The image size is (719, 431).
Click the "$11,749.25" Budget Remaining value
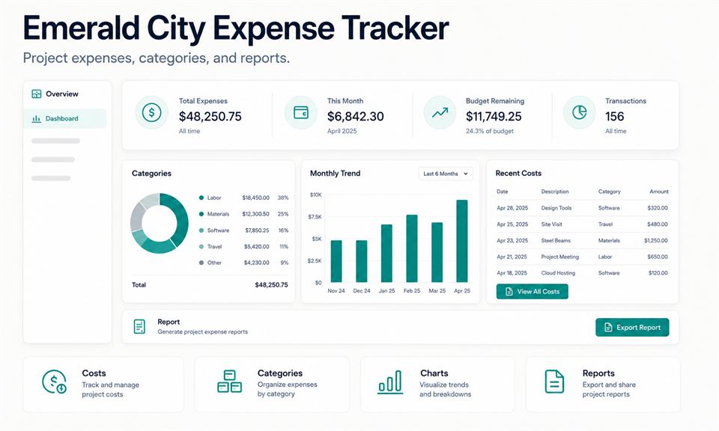(x=494, y=116)
